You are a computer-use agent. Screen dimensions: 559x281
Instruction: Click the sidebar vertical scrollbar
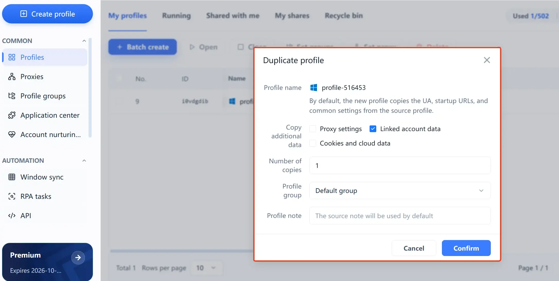(90, 88)
